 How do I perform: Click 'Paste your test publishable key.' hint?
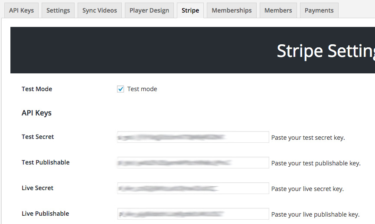tap(316, 163)
